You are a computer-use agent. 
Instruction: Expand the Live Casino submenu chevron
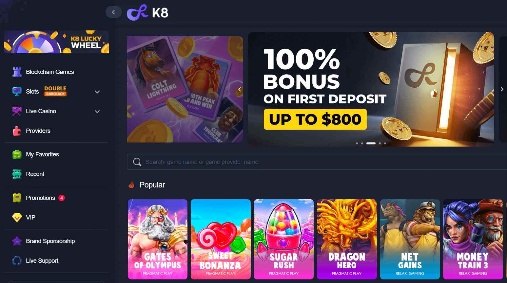point(97,112)
